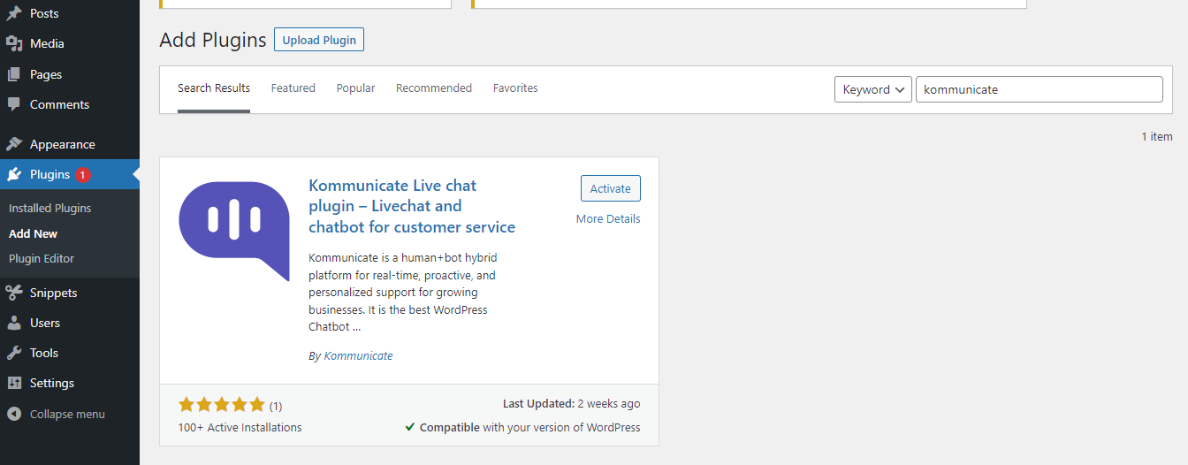Open More Details for Kommunicate
1188x465 pixels.
coord(608,219)
